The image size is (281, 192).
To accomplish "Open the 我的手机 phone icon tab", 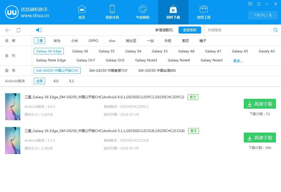I will tap(112, 9).
